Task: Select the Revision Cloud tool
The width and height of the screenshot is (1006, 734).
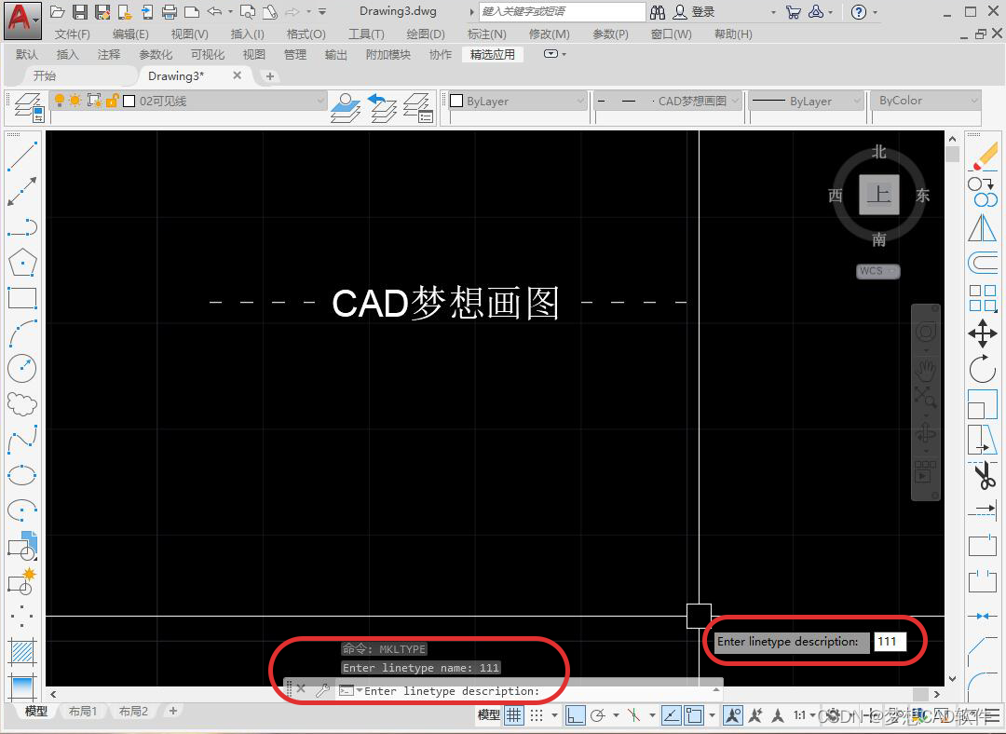Action: click(21, 402)
